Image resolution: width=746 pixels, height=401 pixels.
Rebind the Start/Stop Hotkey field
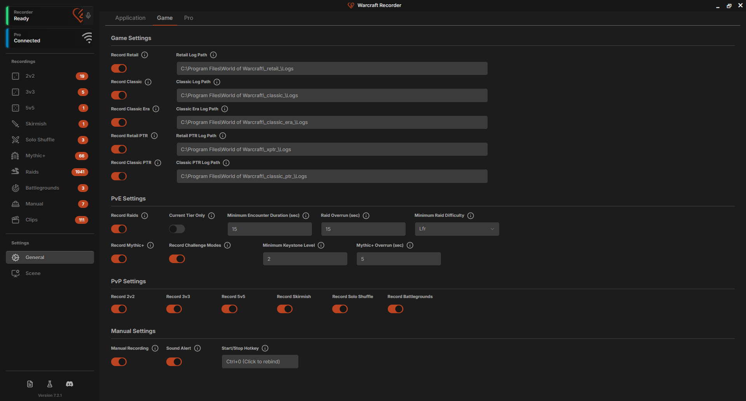click(260, 361)
